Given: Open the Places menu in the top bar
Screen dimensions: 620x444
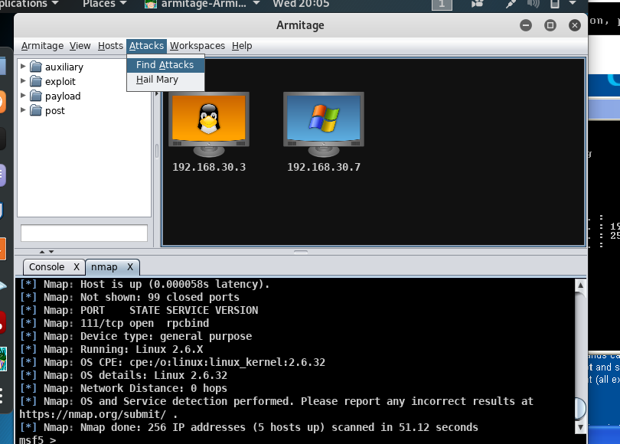Looking at the screenshot, I should click(x=105, y=4).
